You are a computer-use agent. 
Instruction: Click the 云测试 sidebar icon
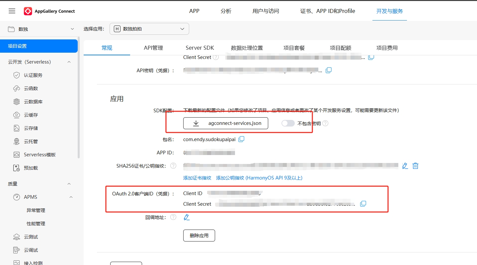coord(17,237)
